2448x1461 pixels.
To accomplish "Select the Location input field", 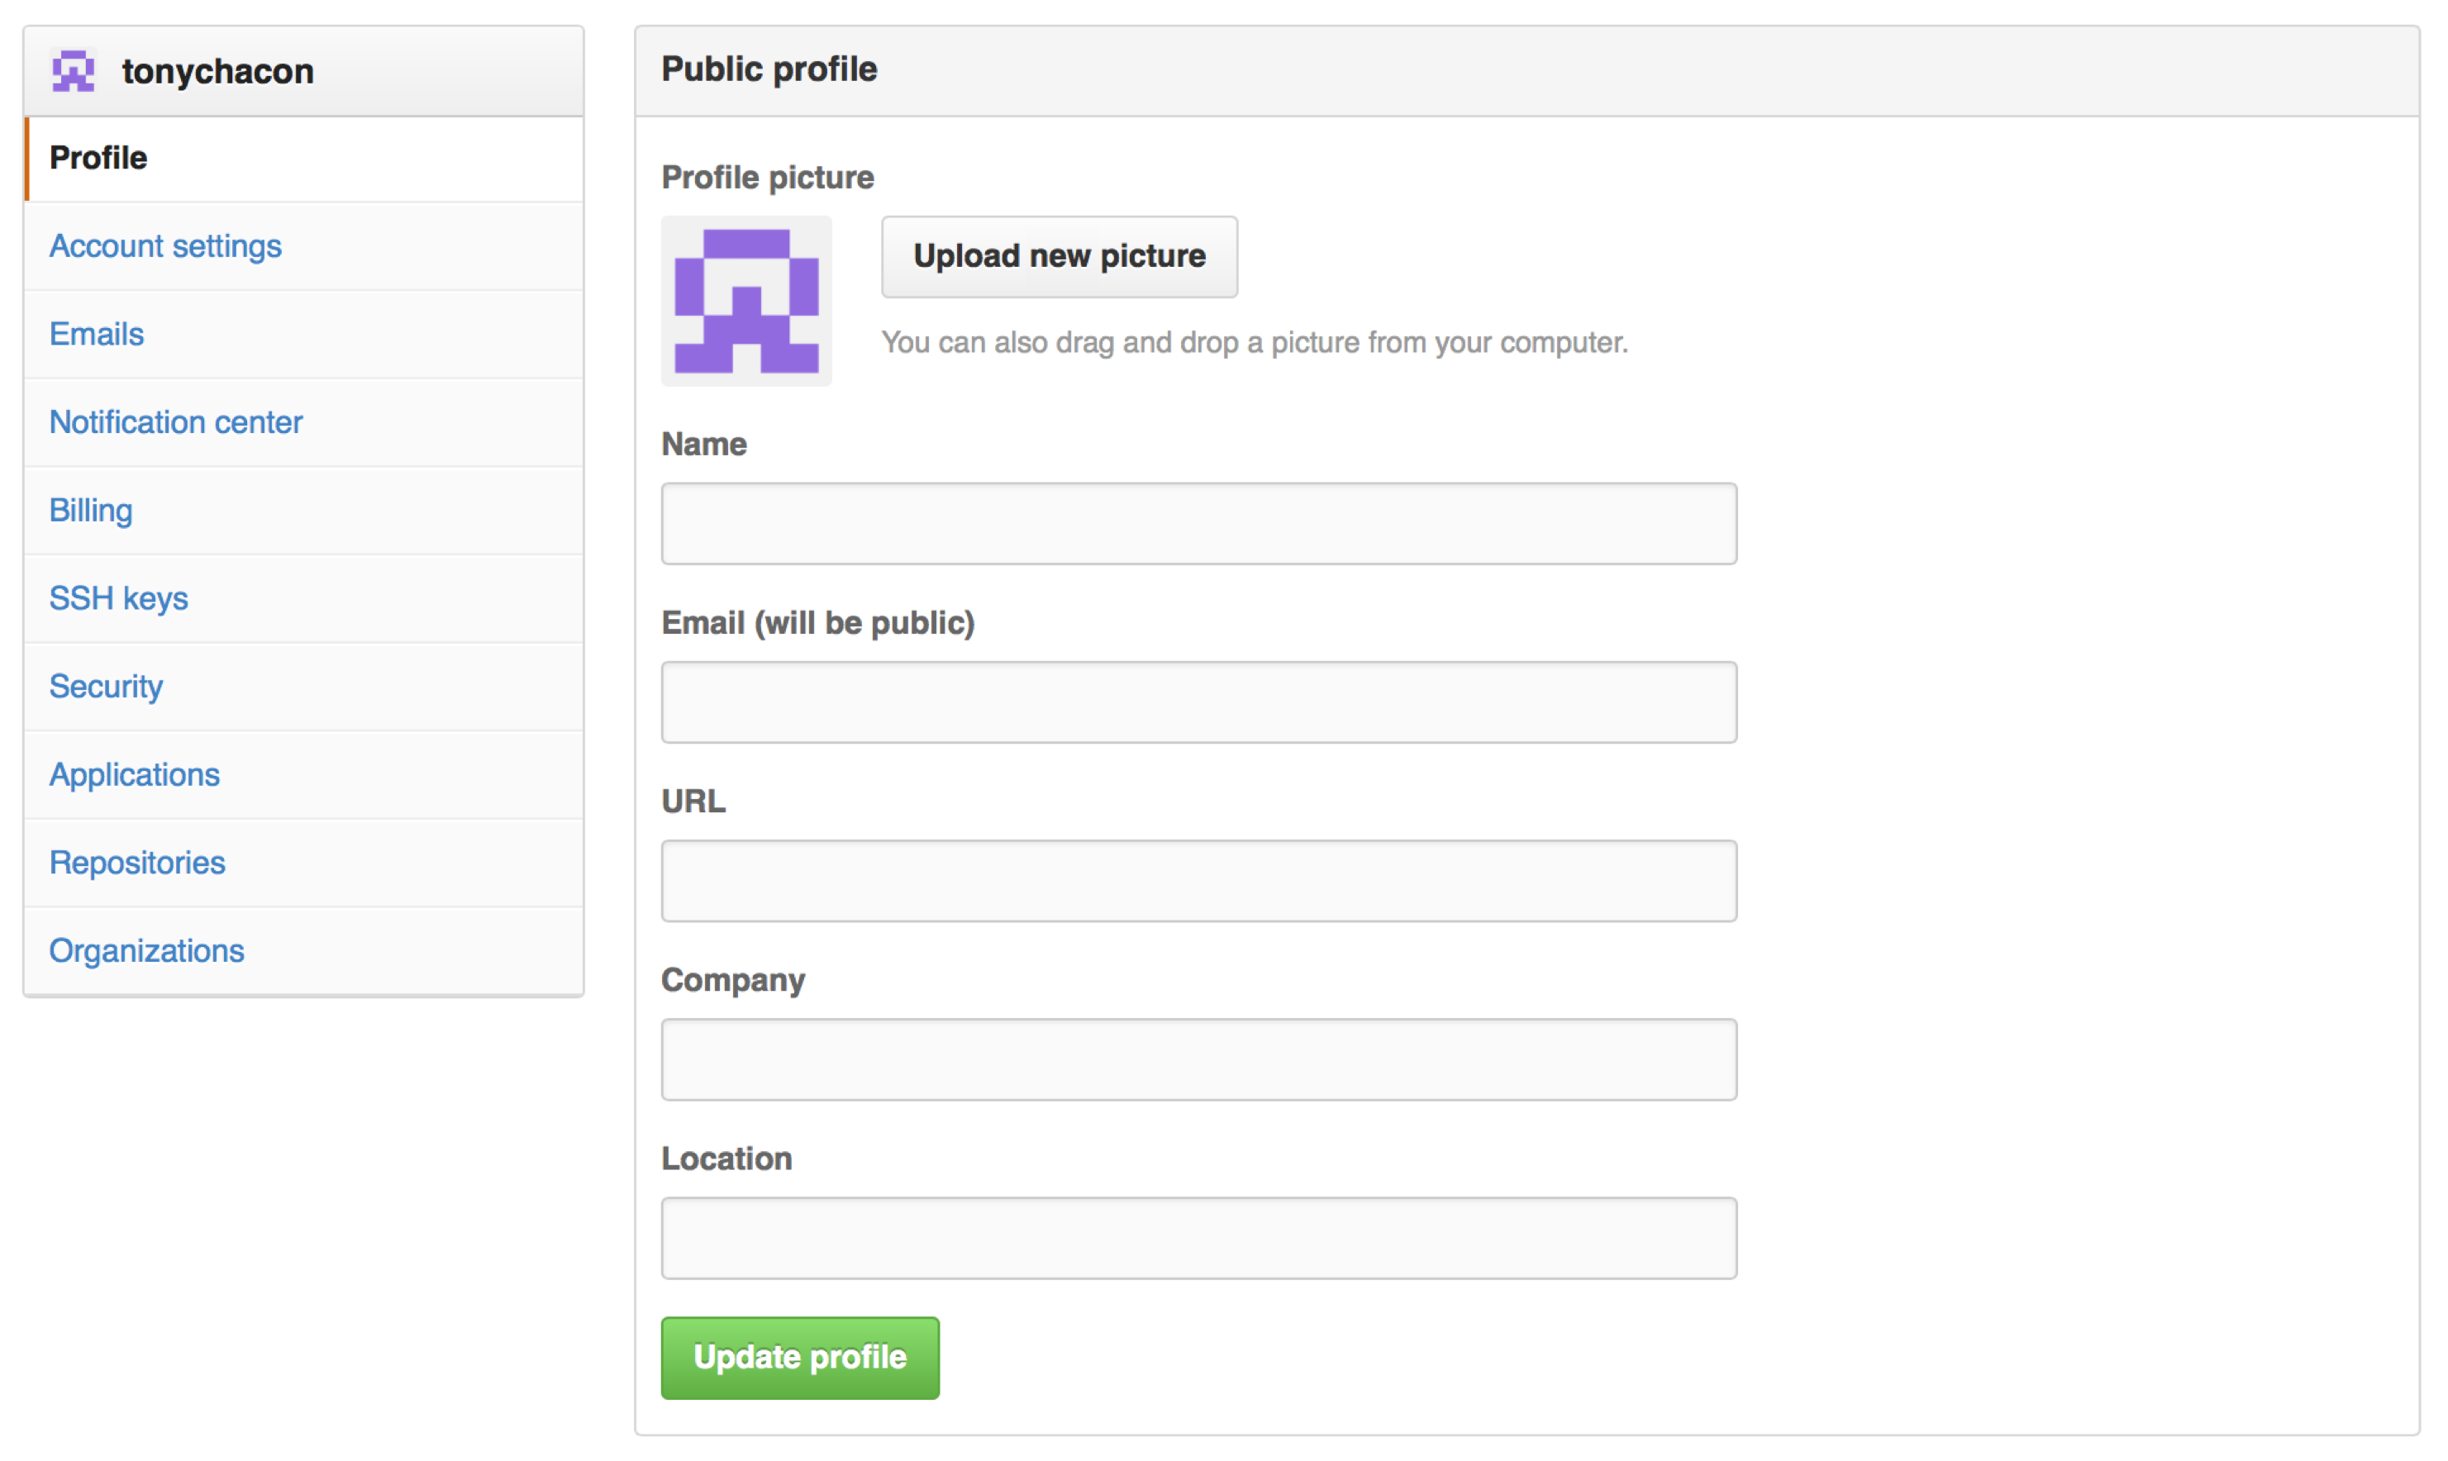I will [x=1198, y=1239].
